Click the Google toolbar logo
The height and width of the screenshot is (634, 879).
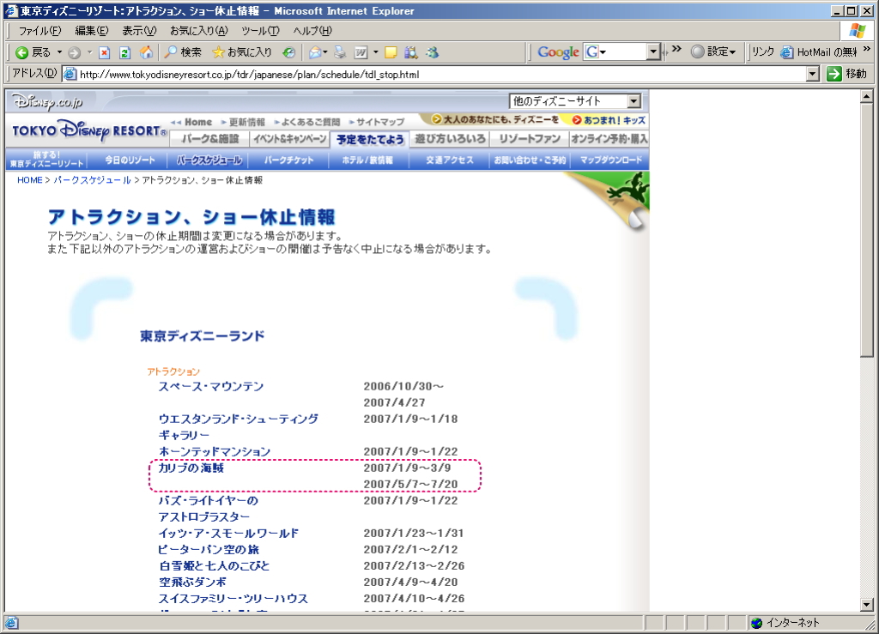tap(558, 52)
